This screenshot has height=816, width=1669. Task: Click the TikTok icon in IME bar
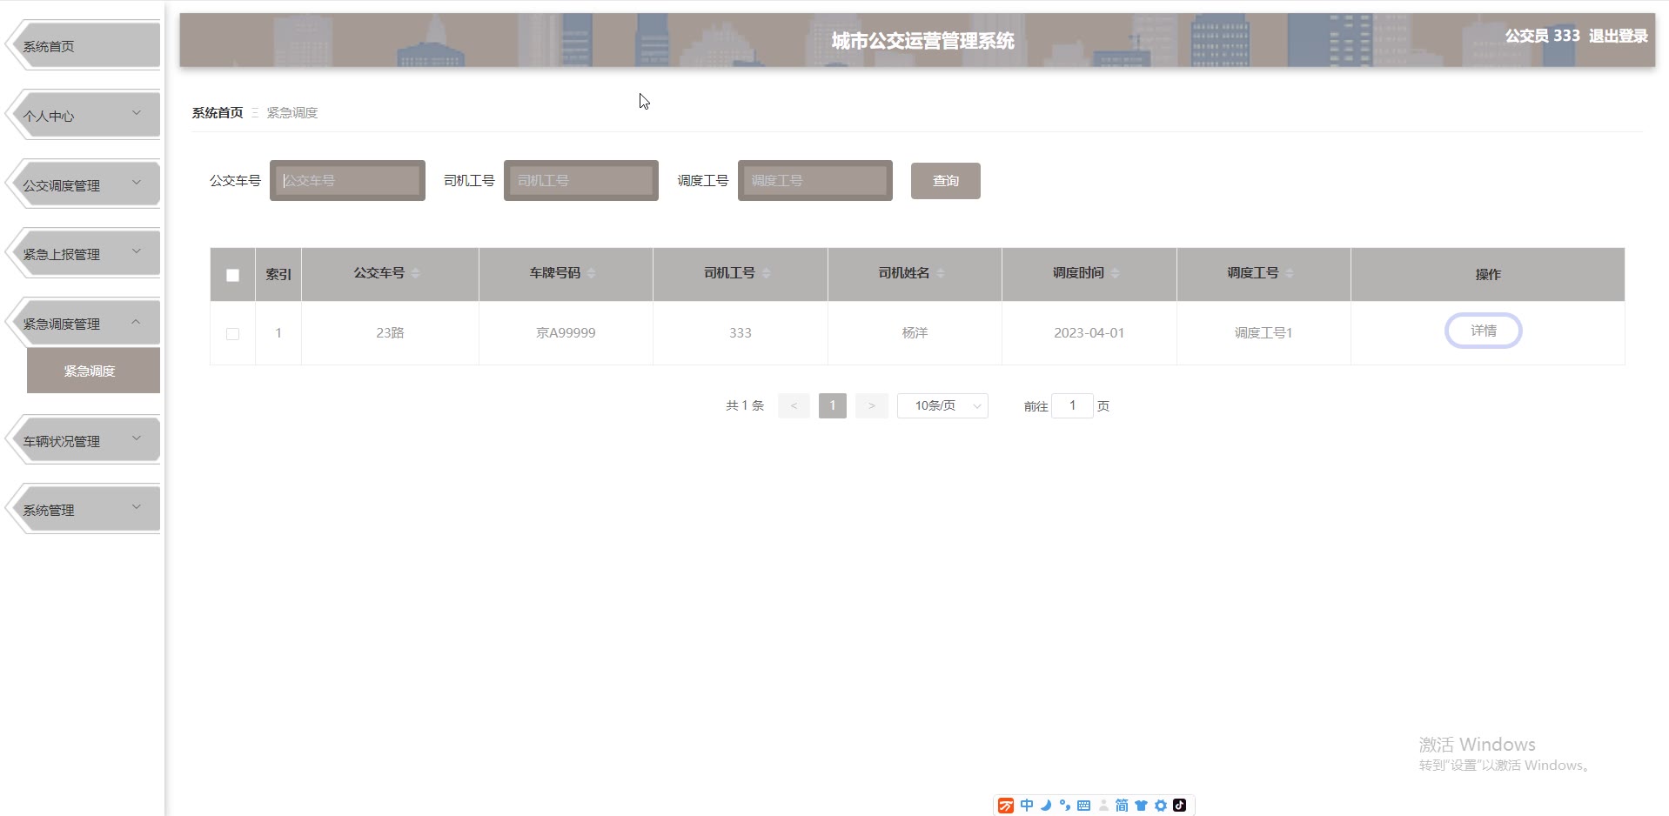(1179, 806)
